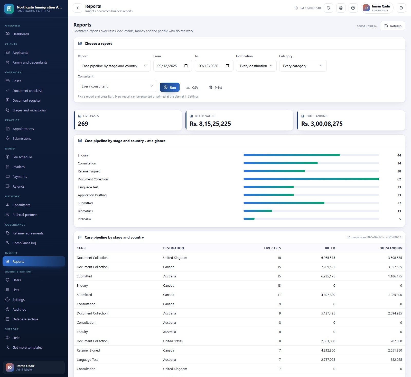Open the Category dropdown
Screen dimensions: 411x377
point(303,66)
